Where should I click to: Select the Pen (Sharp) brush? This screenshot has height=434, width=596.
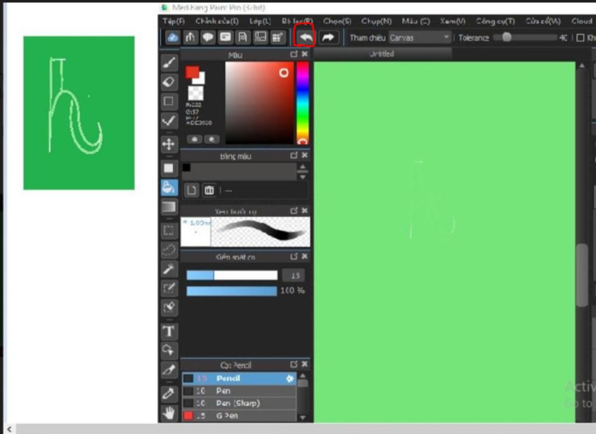pyautogui.click(x=239, y=403)
